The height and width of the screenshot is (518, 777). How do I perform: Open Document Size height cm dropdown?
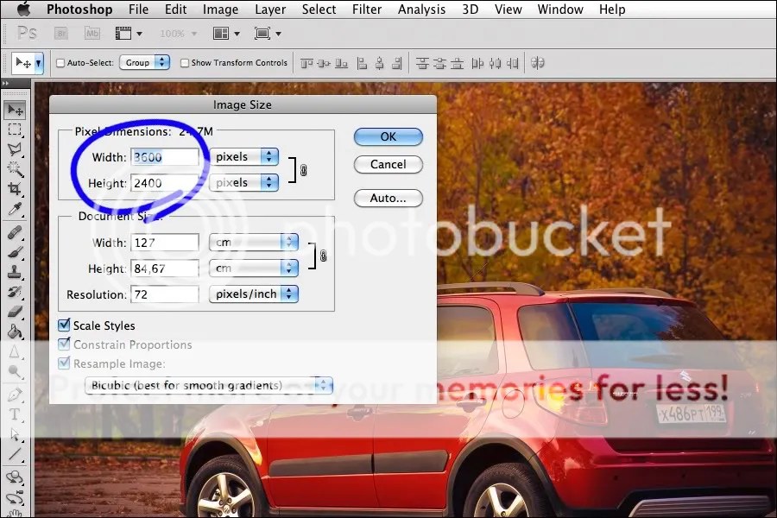[x=254, y=268]
